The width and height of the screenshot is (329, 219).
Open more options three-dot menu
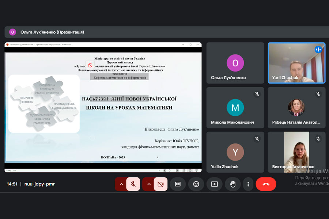point(248,184)
